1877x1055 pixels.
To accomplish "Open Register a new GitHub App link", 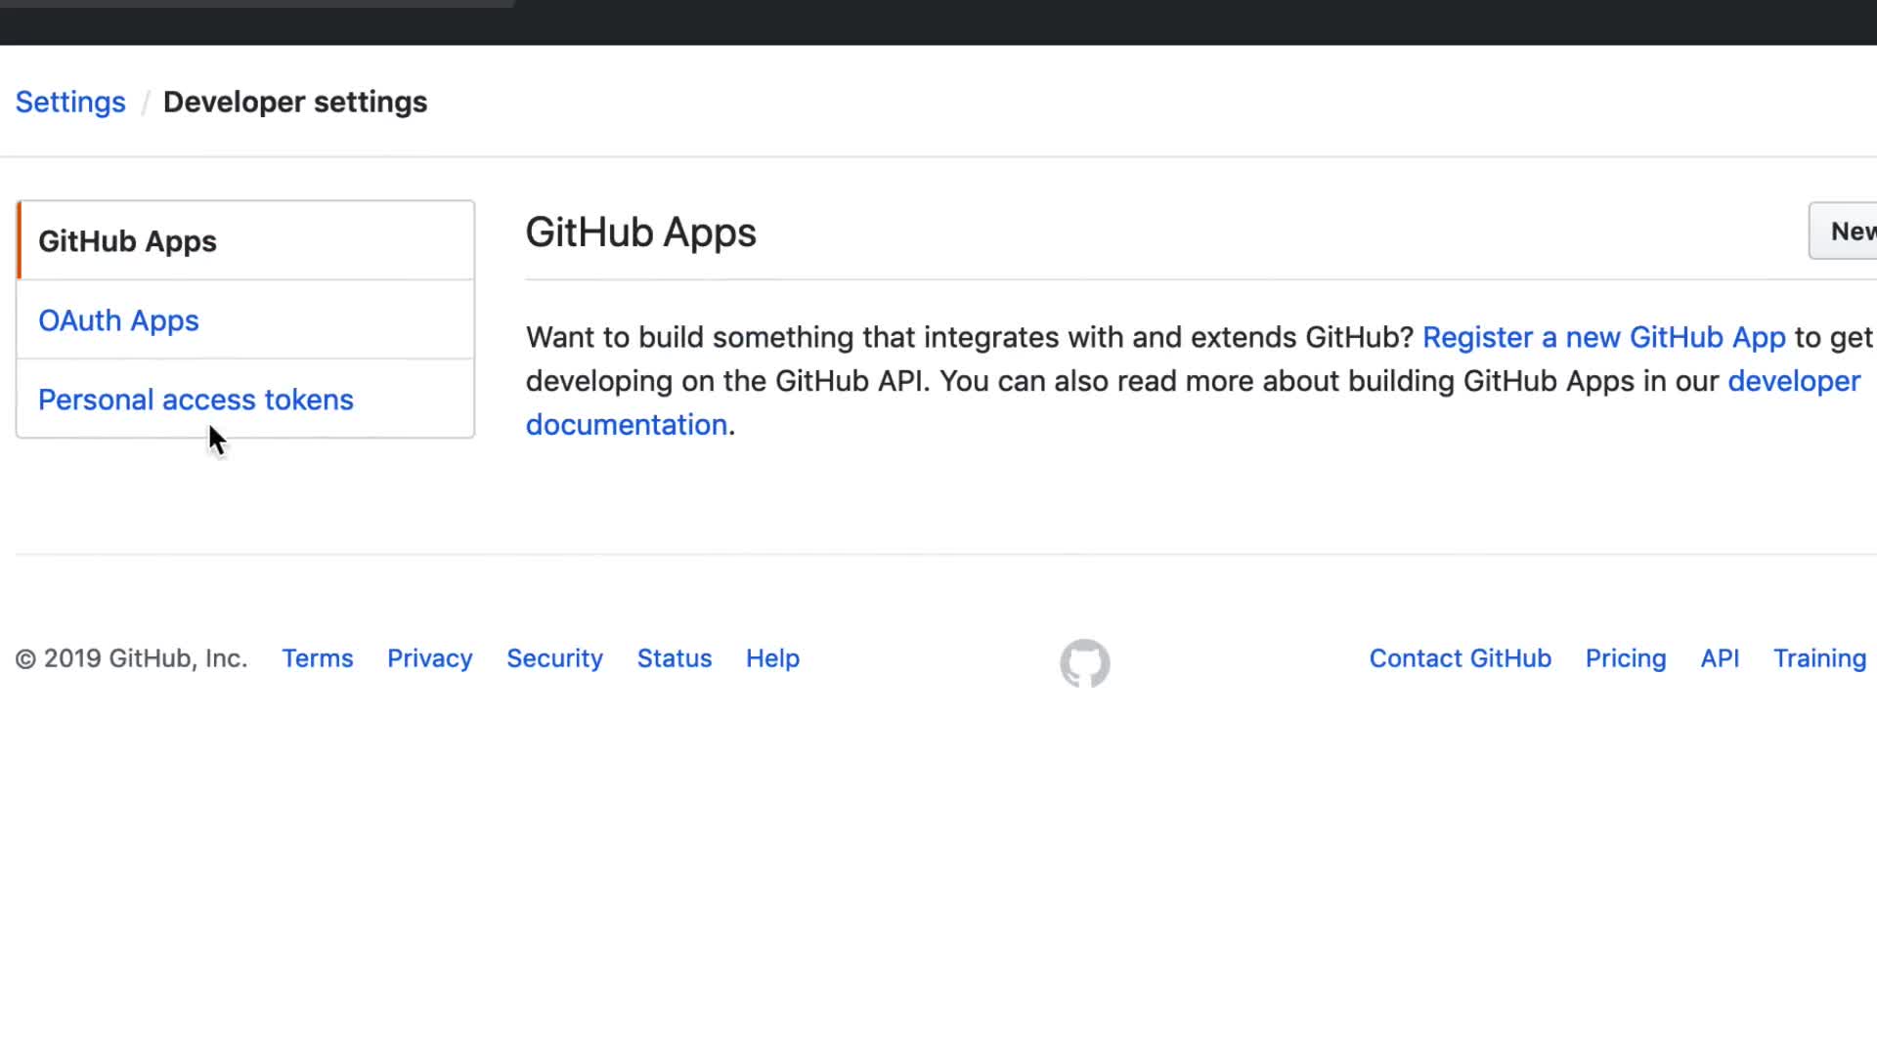I will 1603,337.
